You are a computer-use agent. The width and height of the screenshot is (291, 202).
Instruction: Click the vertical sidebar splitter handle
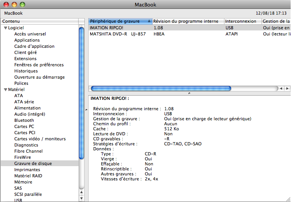point(86,110)
